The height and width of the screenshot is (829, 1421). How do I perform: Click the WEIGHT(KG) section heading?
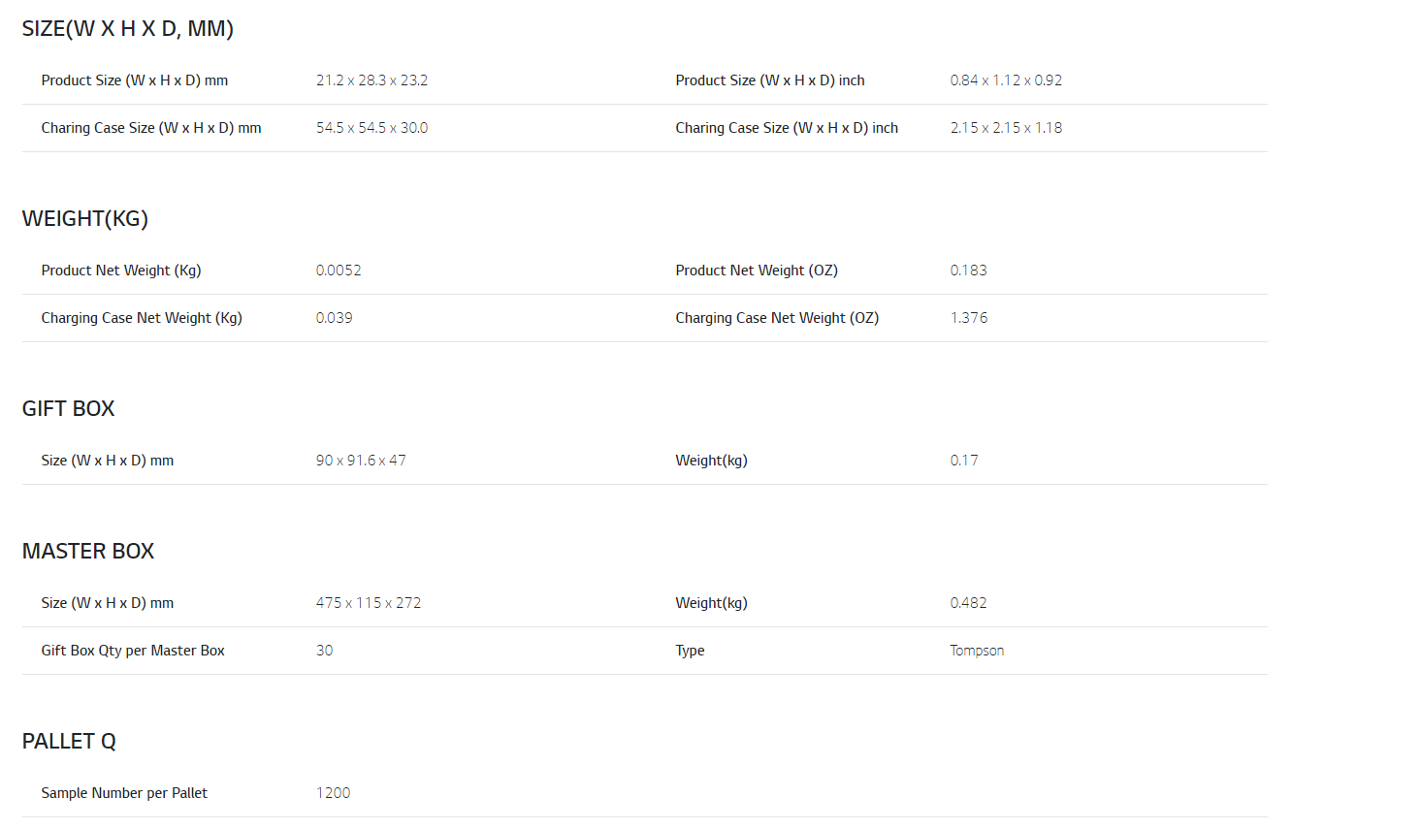(x=85, y=219)
